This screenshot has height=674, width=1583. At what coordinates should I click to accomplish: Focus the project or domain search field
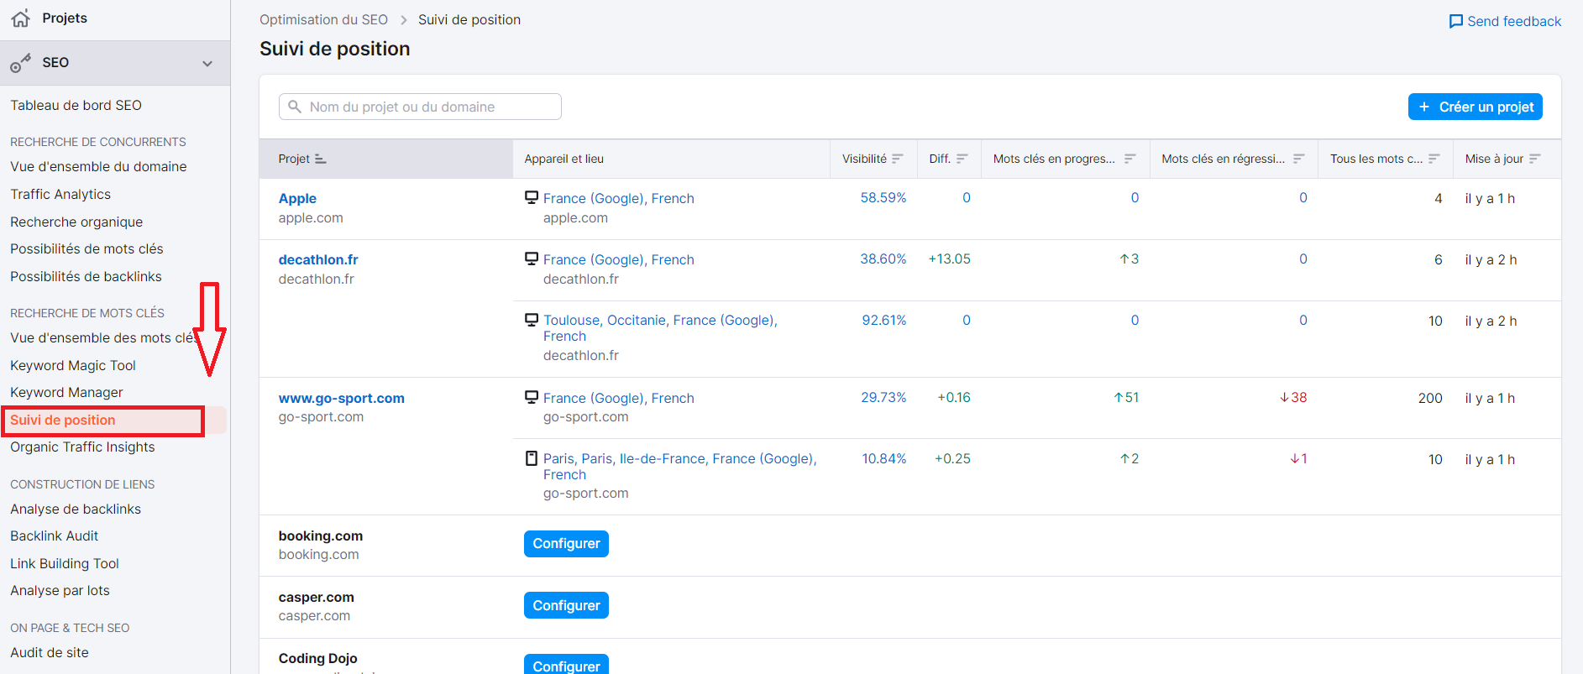pyautogui.click(x=420, y=107)
